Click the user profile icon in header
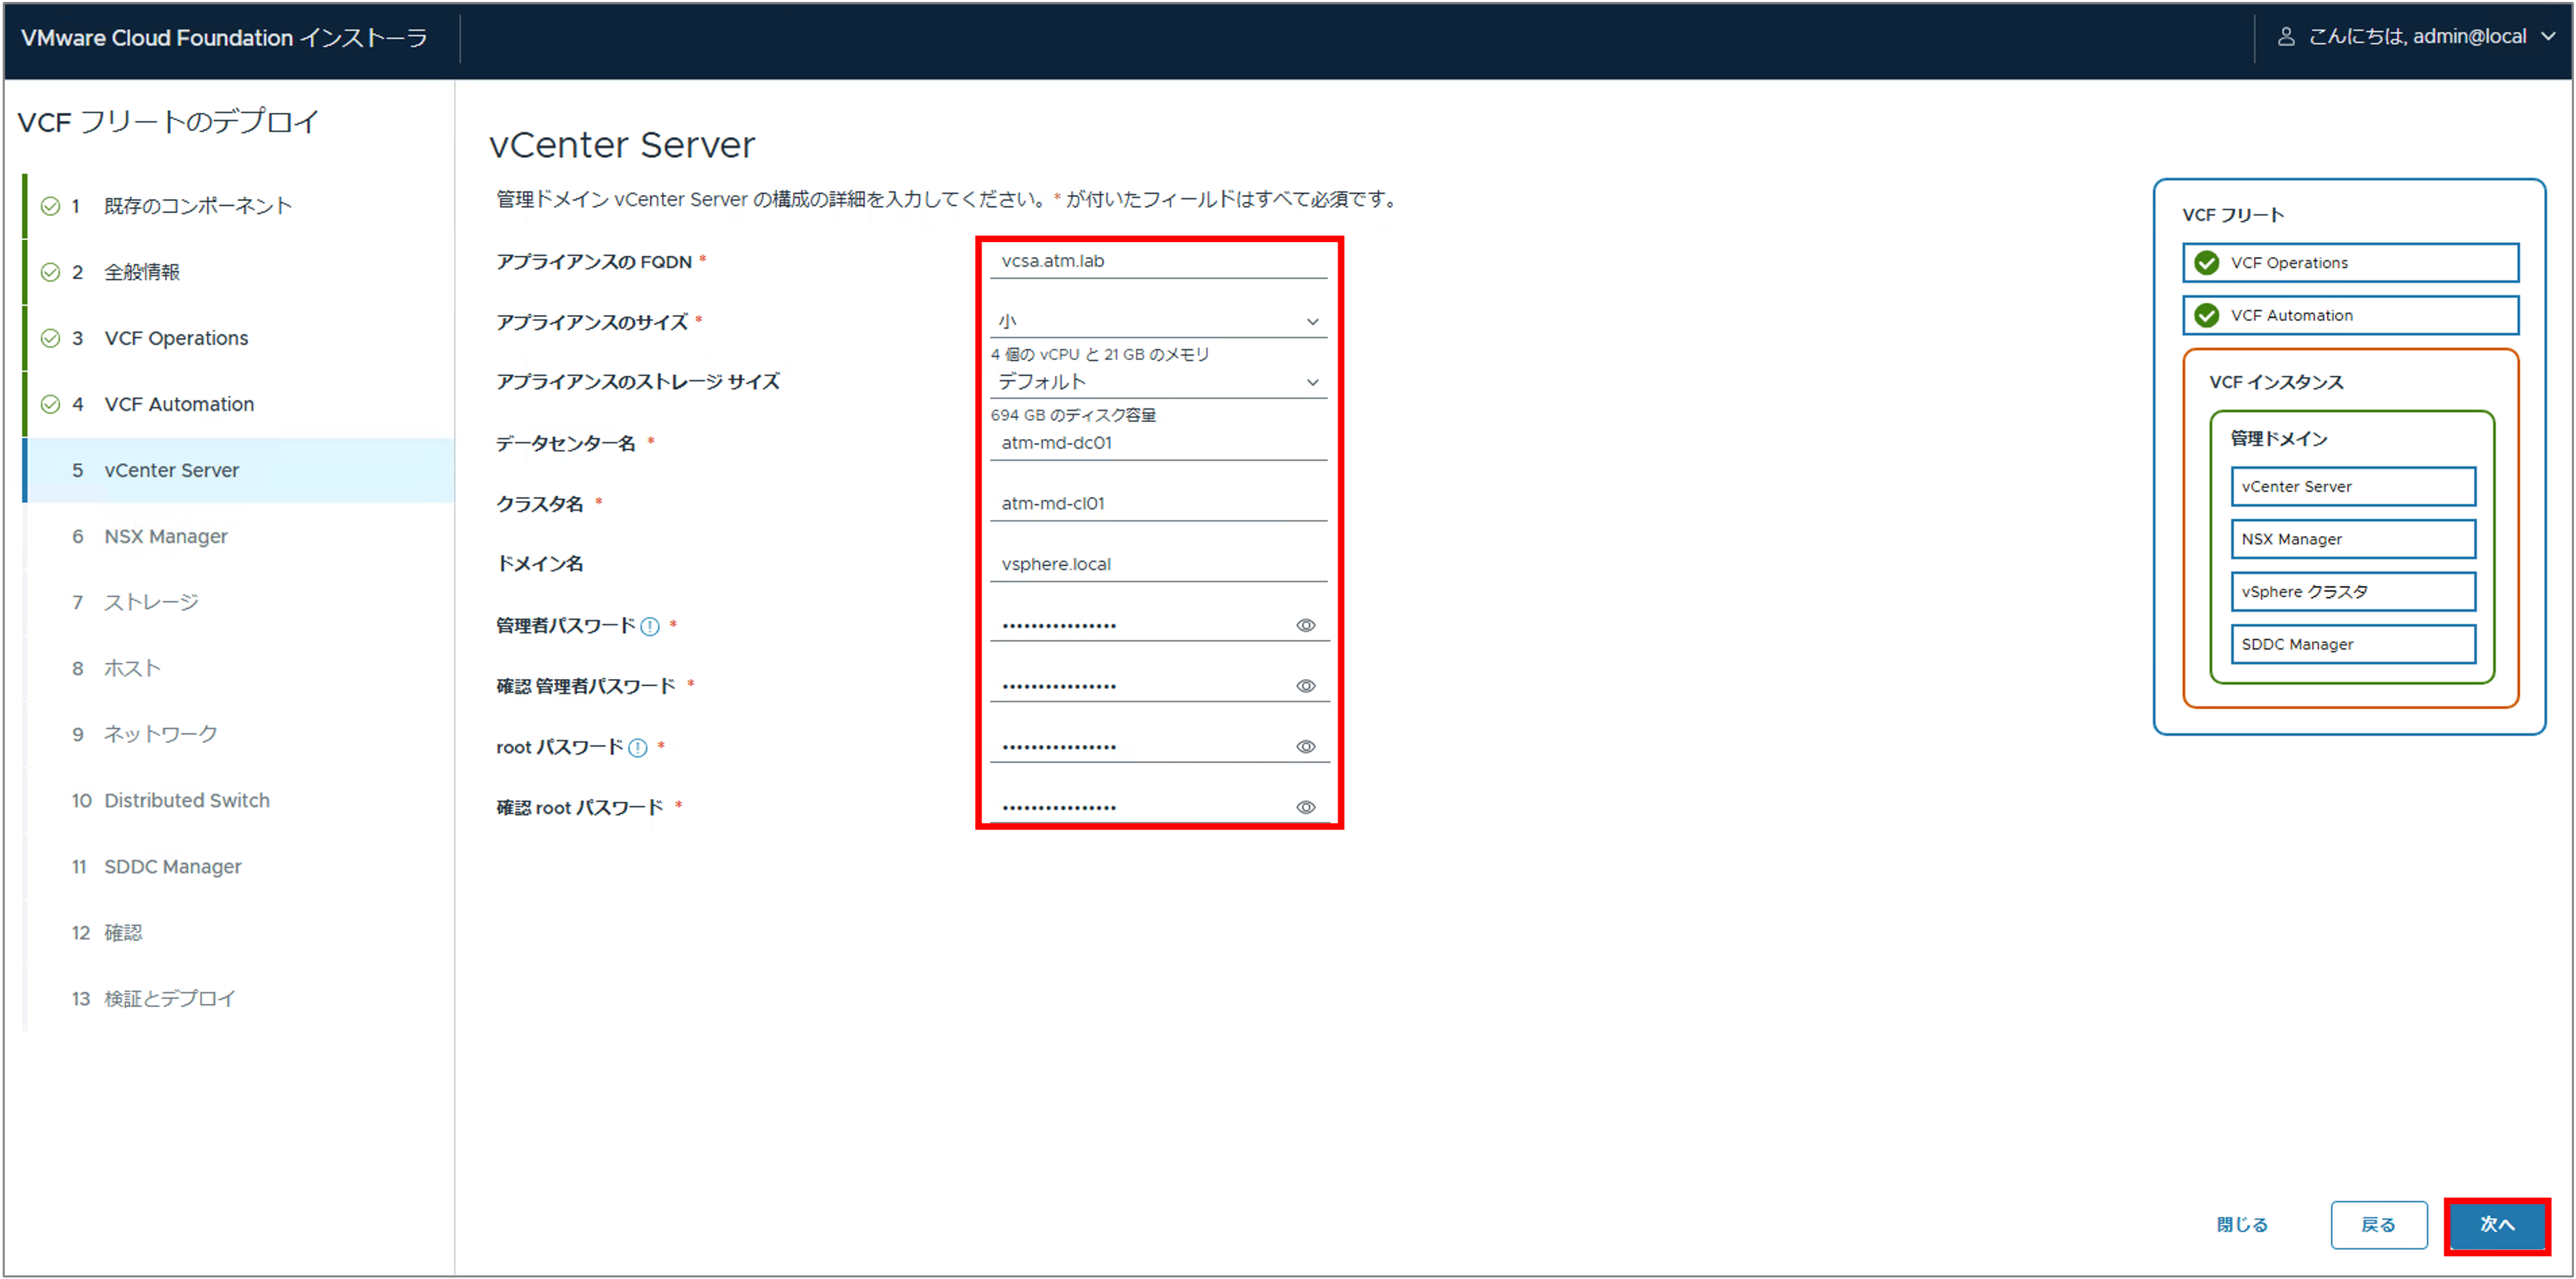The image size is (2576, 1279). [2285, 37]
